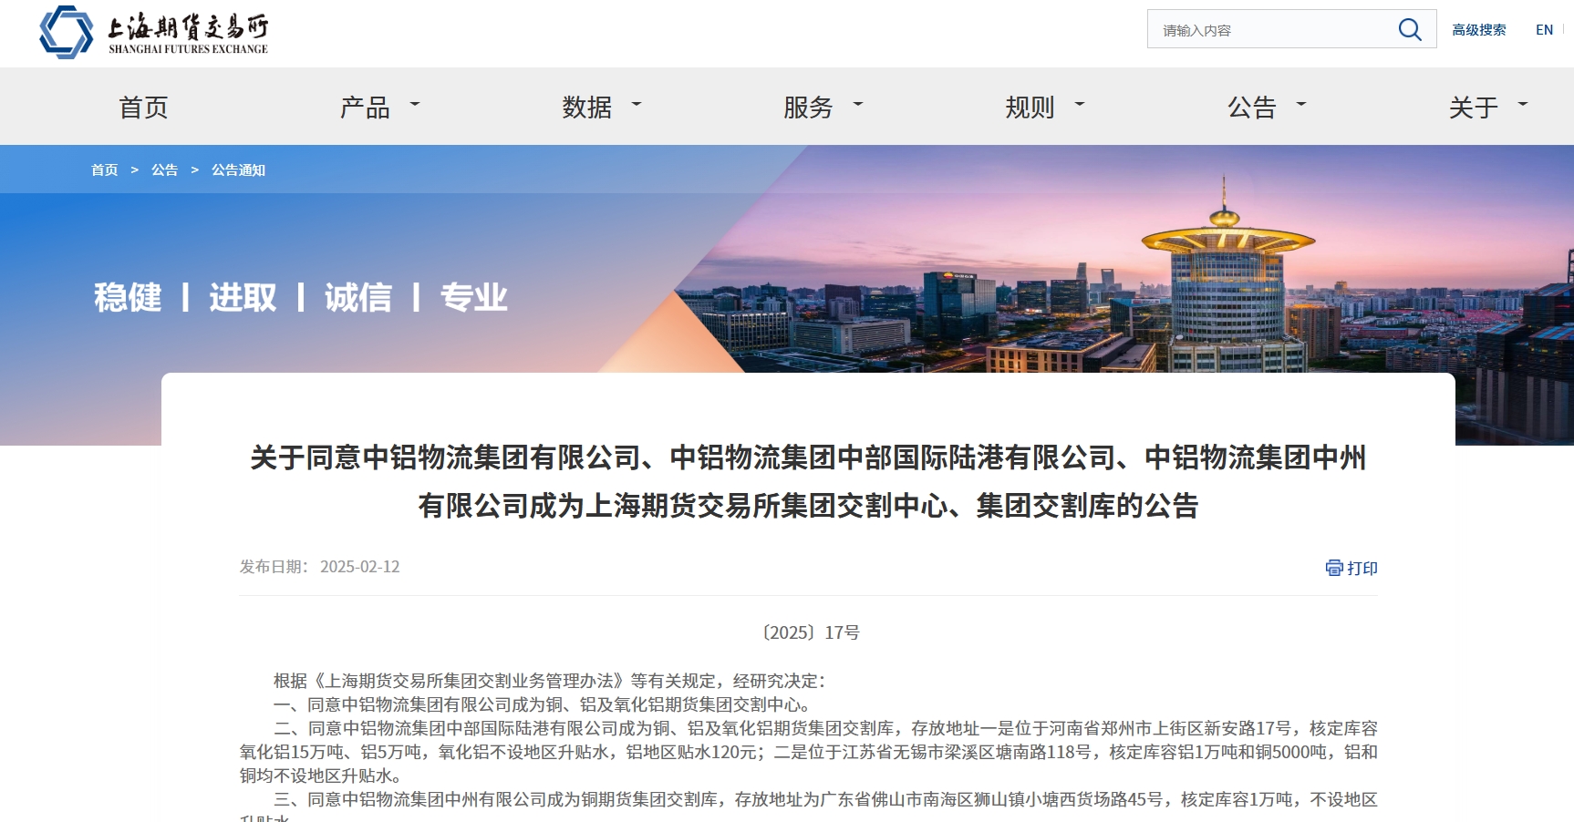1574x822 pixels.
Task: Open the 公告 navigation menu
Action: pyautogui.click(x=1252, y=108)
